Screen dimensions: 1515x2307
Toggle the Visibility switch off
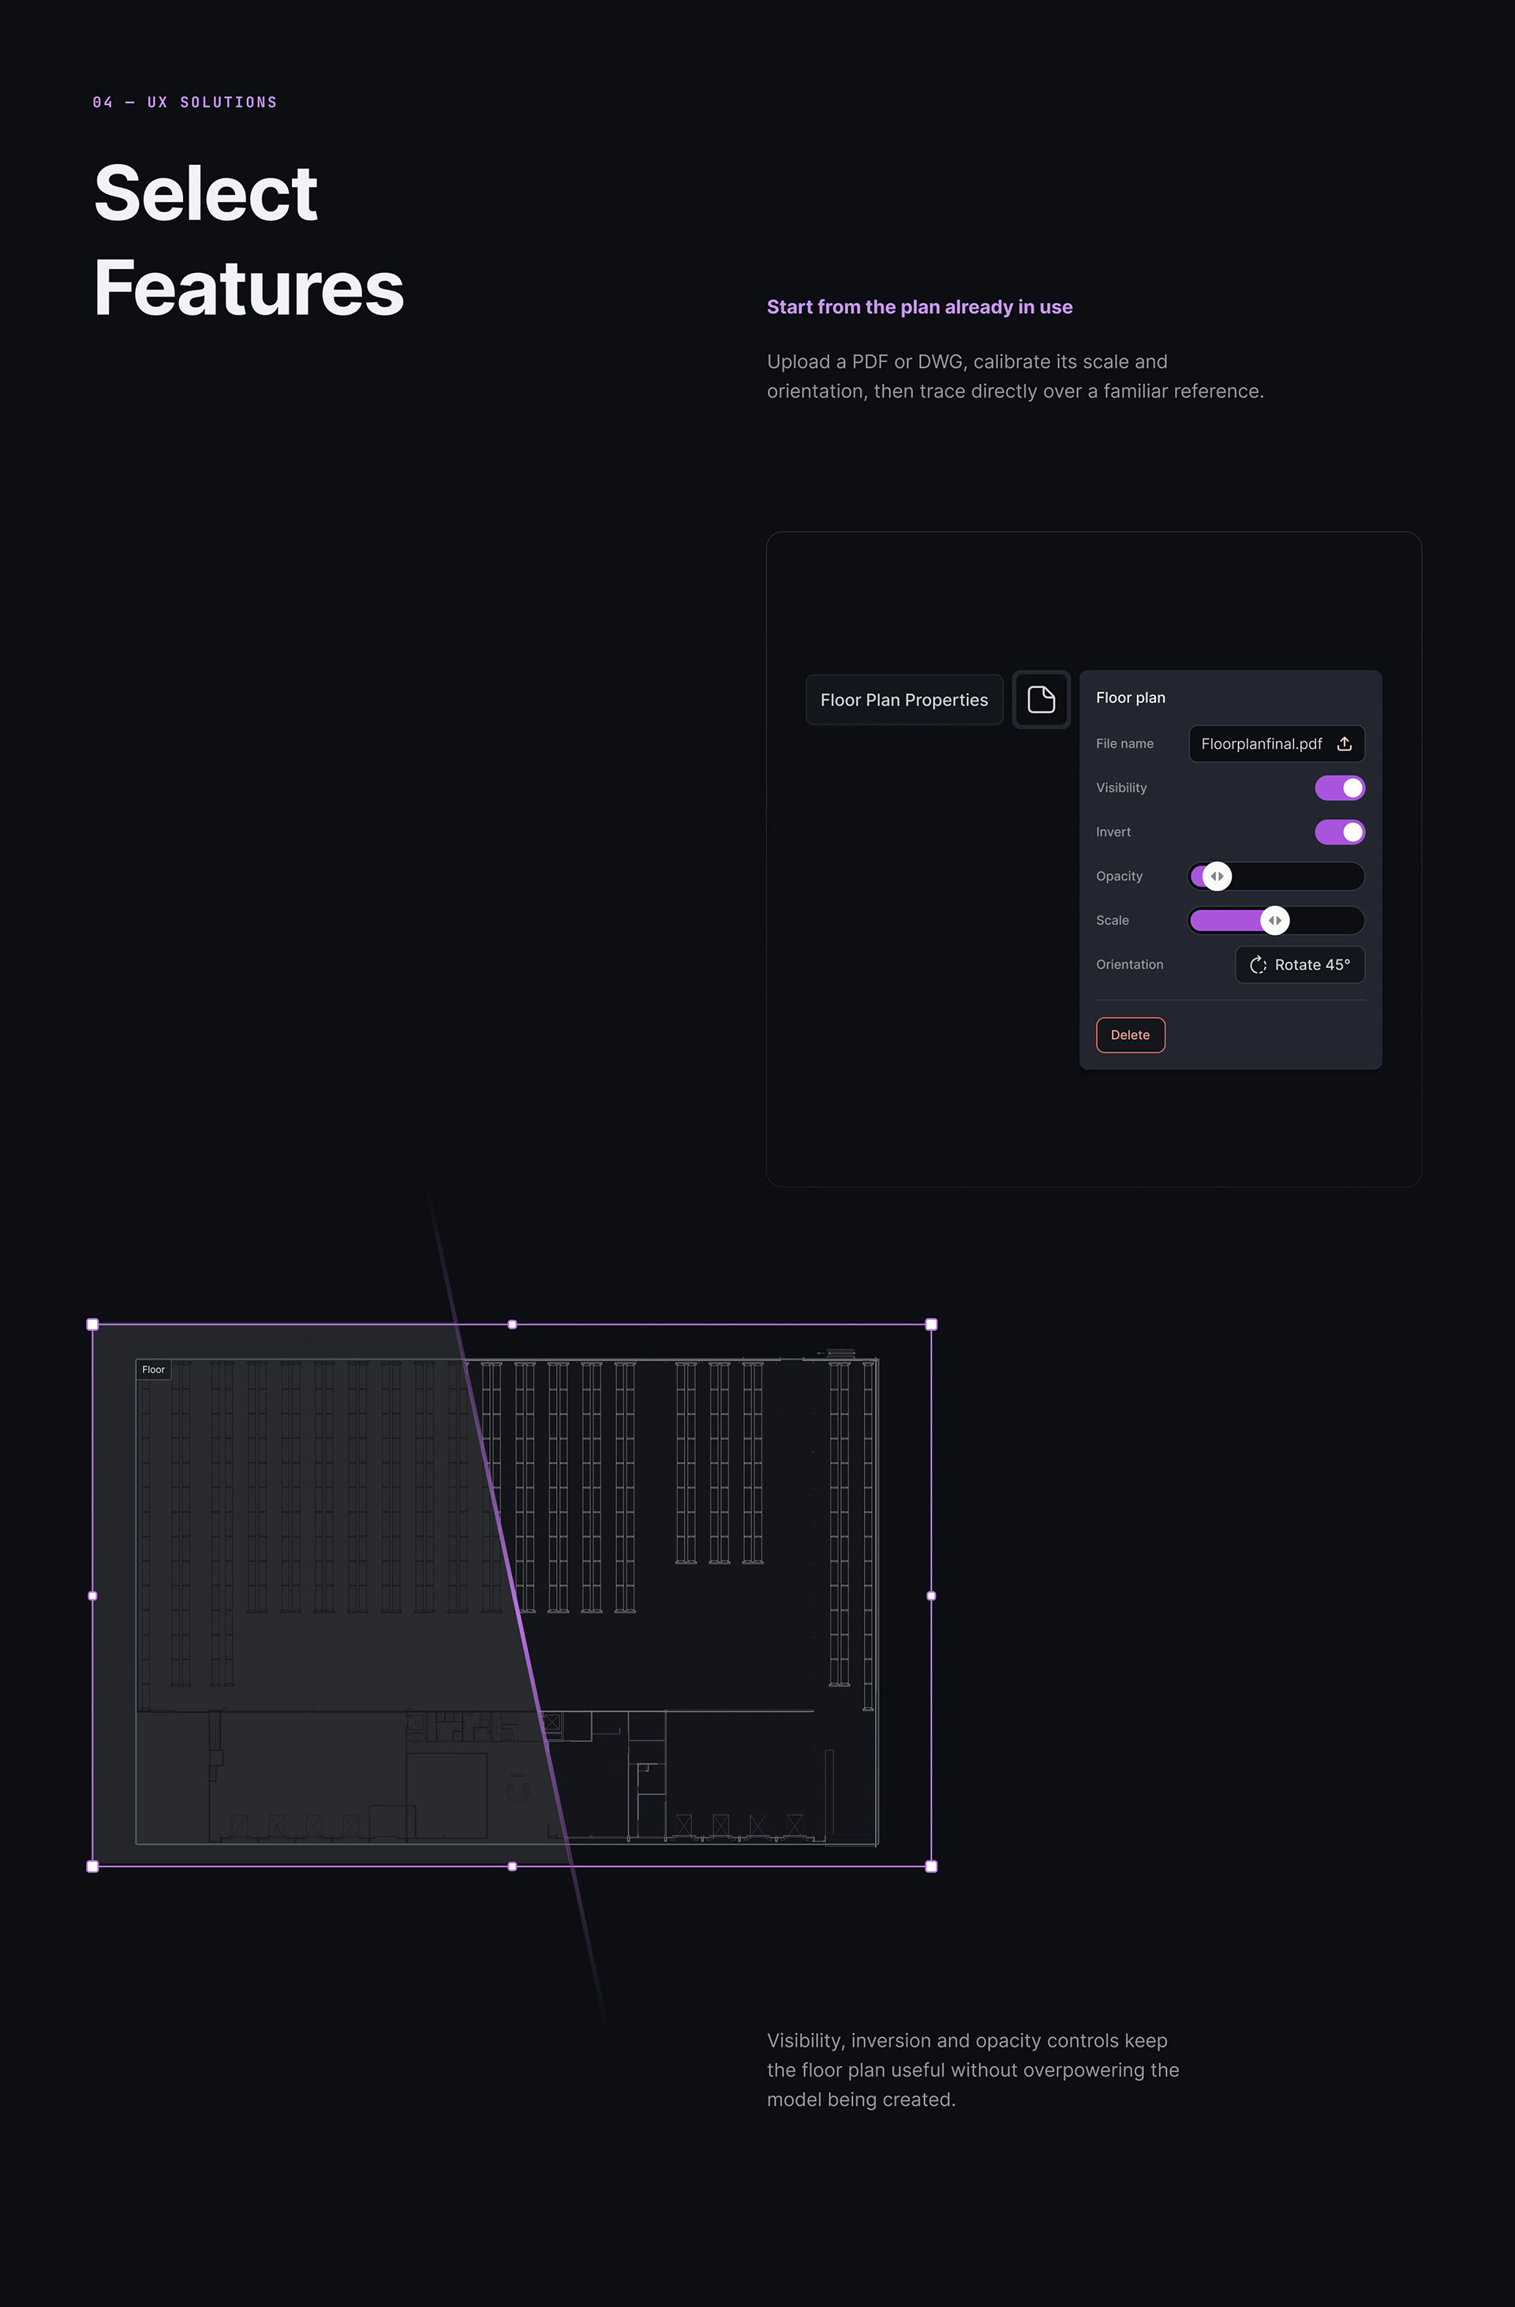[x=1340, y=788]
